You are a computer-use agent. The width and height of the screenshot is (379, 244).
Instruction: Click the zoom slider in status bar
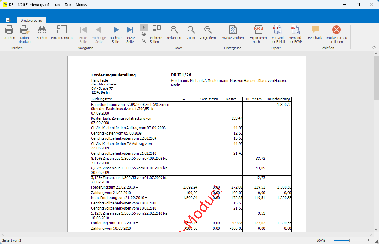coord(350,240)
